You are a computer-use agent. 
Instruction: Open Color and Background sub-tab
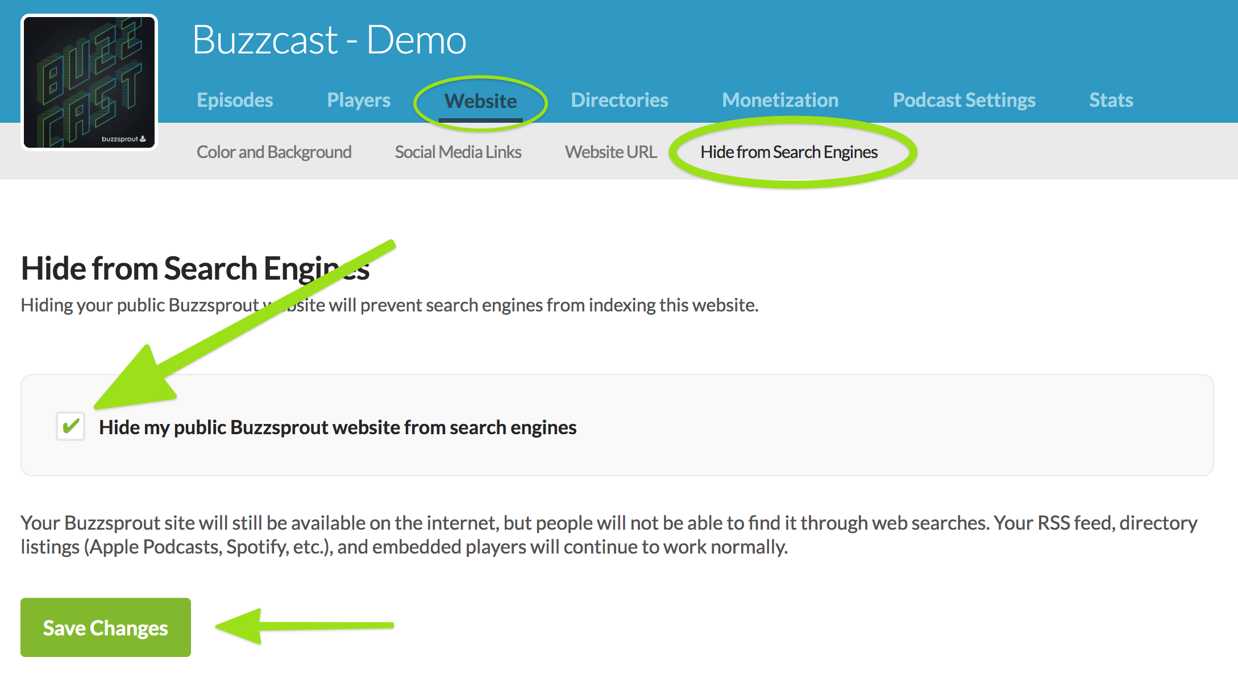tap(274, 152)
